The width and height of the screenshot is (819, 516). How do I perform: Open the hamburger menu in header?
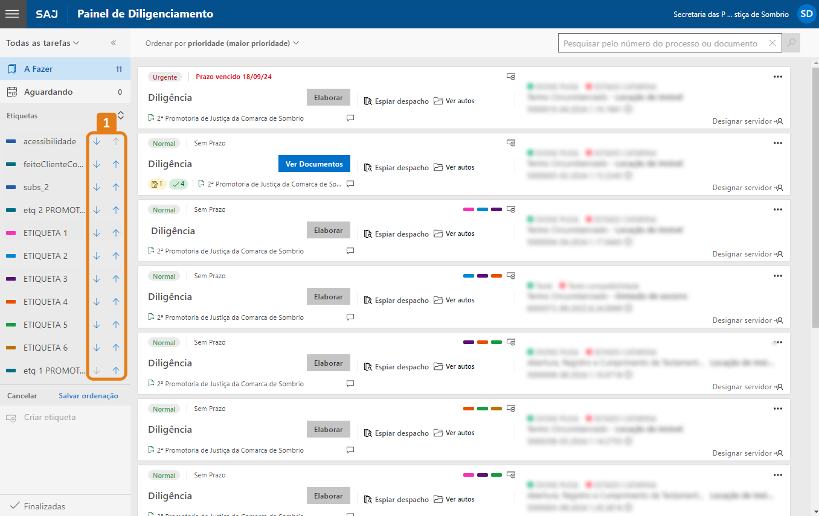[x=13, y=14]
